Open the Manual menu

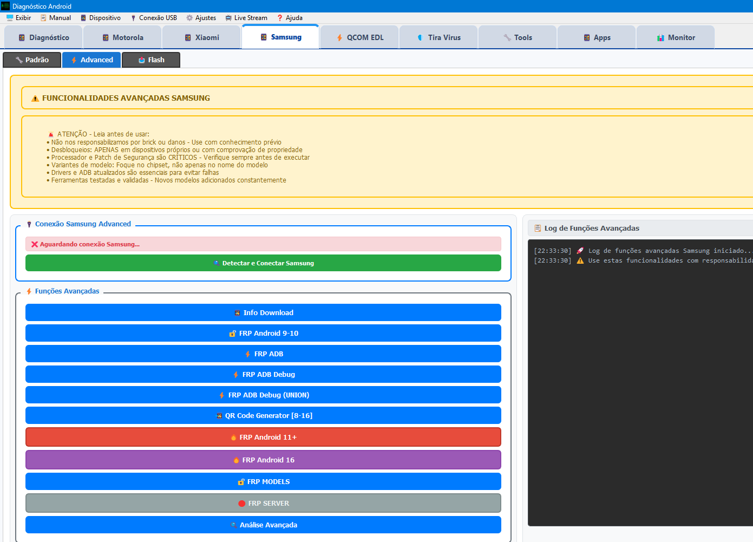pos(55,18)
